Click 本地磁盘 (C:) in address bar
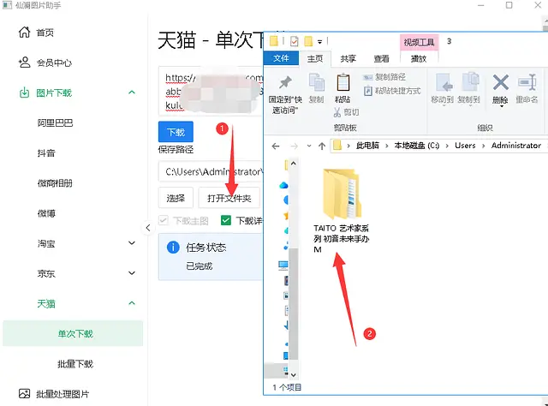The width and height of the screenshot is (548, 406). tap(416, 146)
